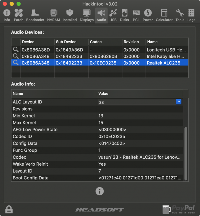Sort by Device column header

37,42
